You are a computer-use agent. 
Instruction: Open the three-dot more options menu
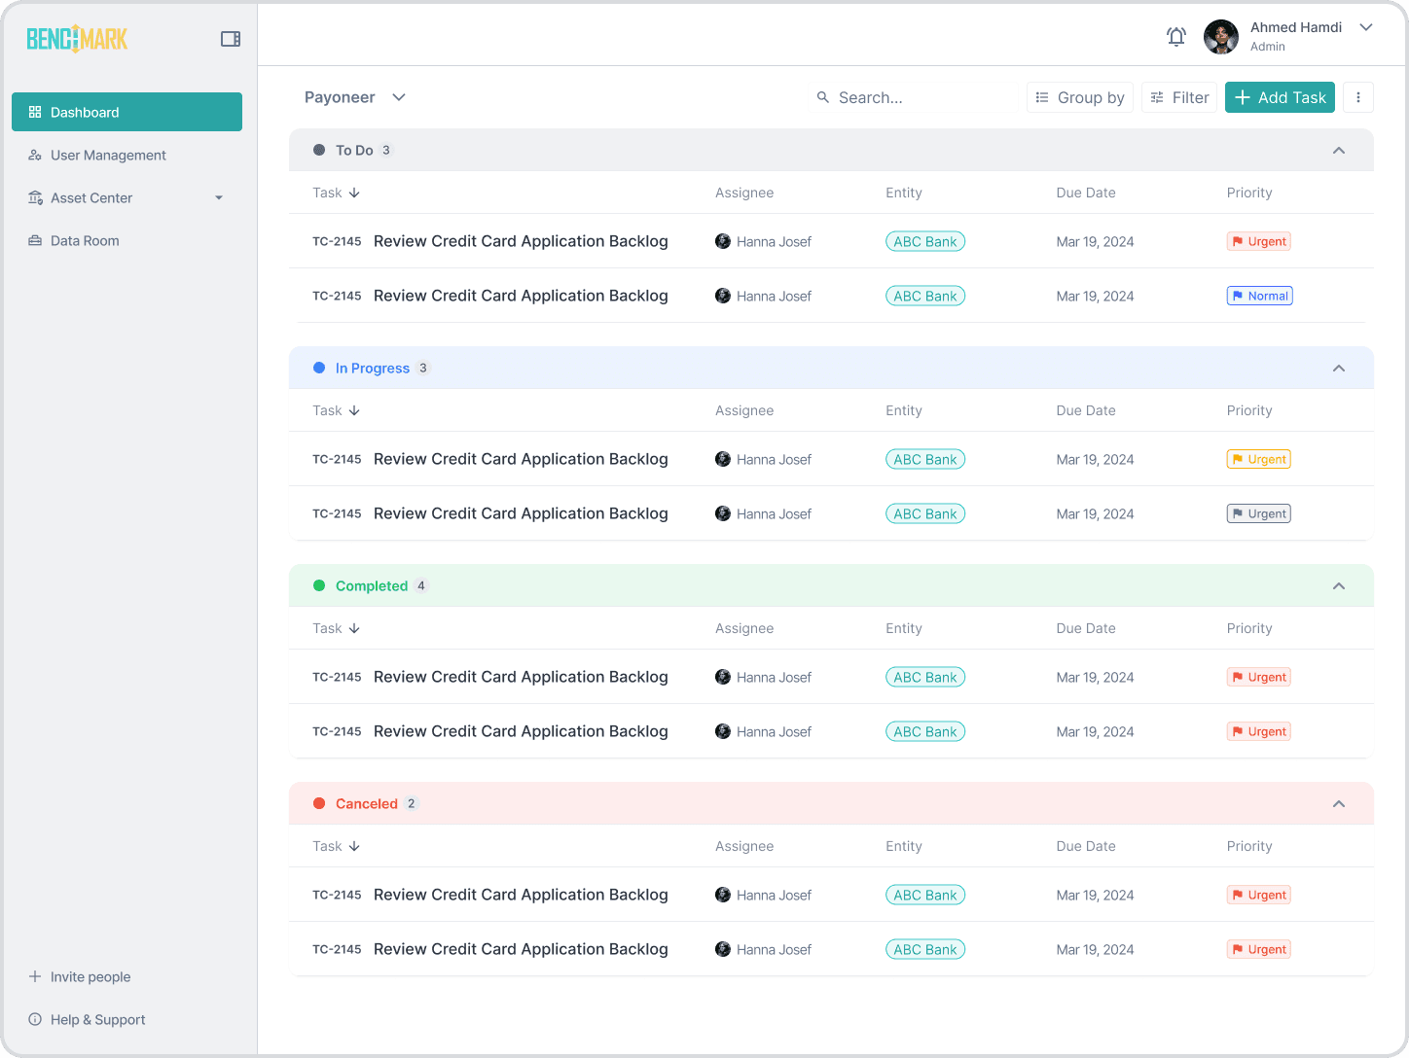point(1358,97)
